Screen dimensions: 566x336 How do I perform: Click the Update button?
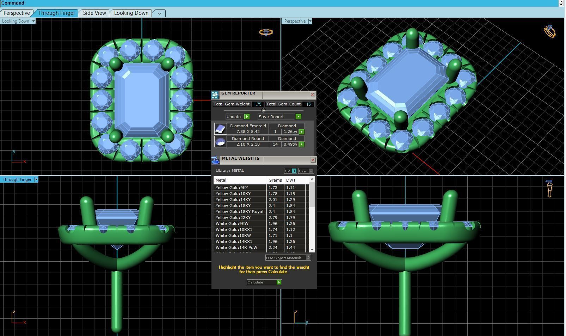tap(238, 117)
